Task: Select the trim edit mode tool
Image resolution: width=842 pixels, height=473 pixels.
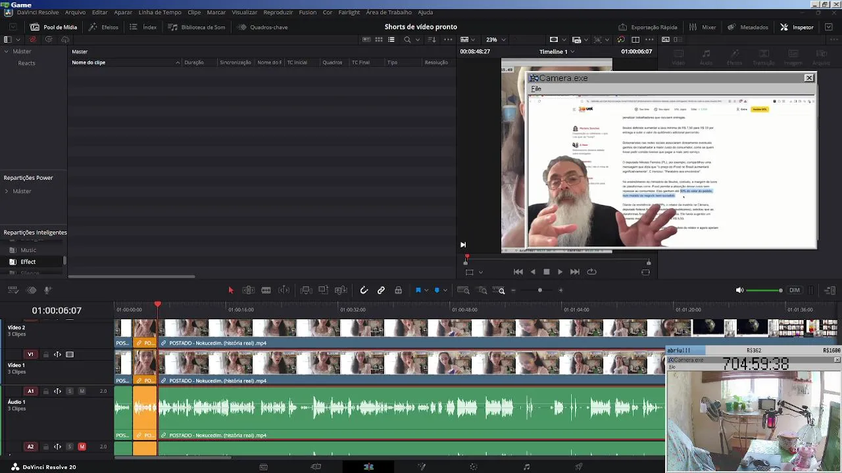Action: tap(248, 290)
